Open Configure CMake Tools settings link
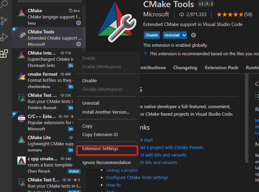259x192 pixels. (x=137, y=177)
